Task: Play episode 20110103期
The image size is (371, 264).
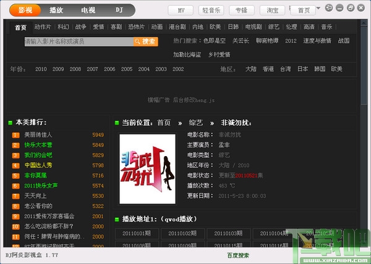Action: 228,234
